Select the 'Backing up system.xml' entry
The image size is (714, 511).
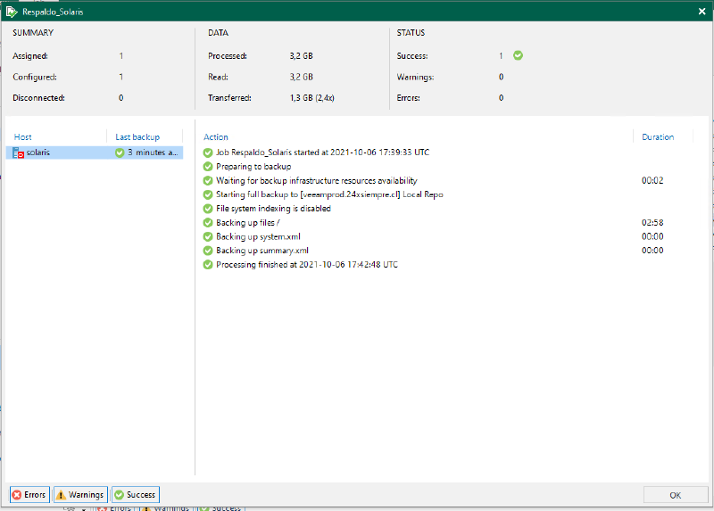258,236
